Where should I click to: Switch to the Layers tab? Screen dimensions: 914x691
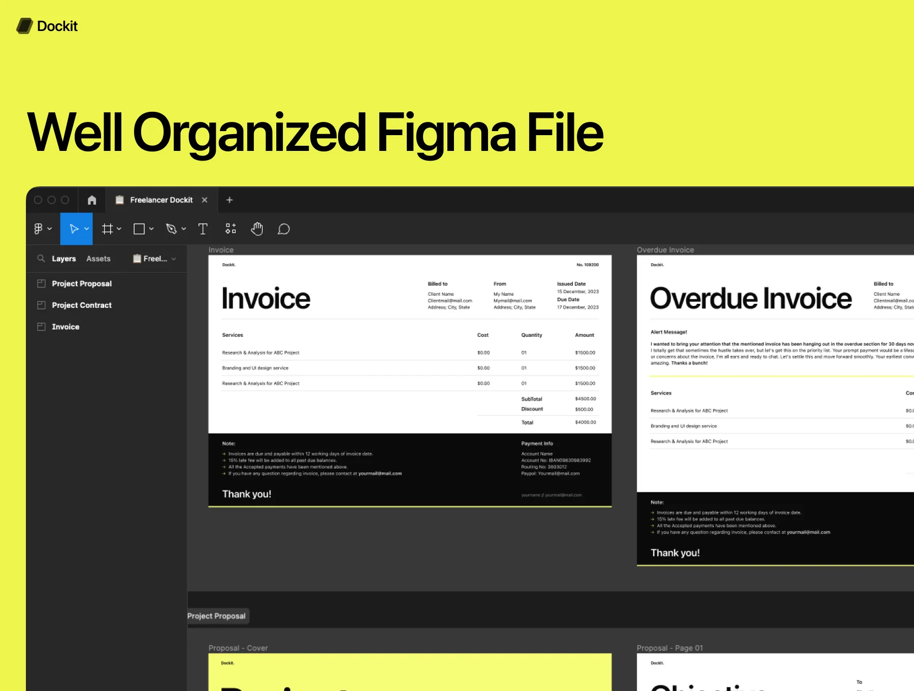tap(64, 259)
